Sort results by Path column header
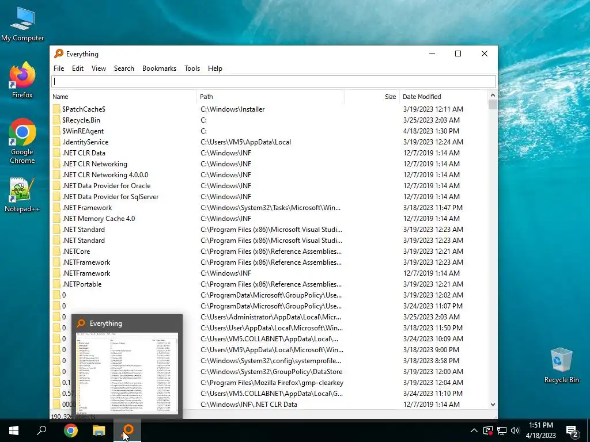The width and height of the screenshot is (590, 442). pos(271,97)
